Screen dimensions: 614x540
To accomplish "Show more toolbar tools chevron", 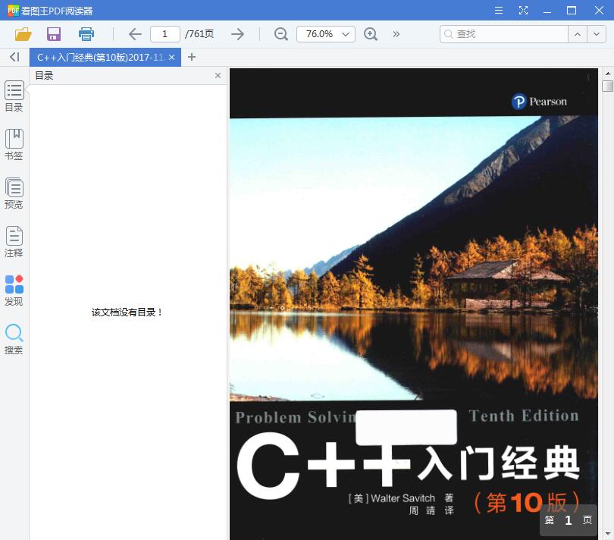I will coord(396,34).
